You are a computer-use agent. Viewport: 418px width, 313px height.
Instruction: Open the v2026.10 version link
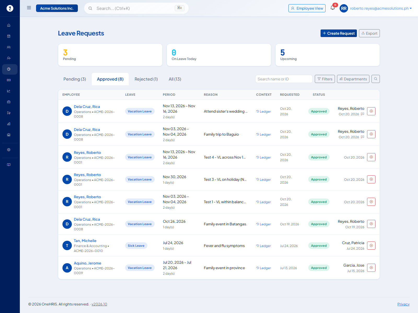(x=99, y=304)
